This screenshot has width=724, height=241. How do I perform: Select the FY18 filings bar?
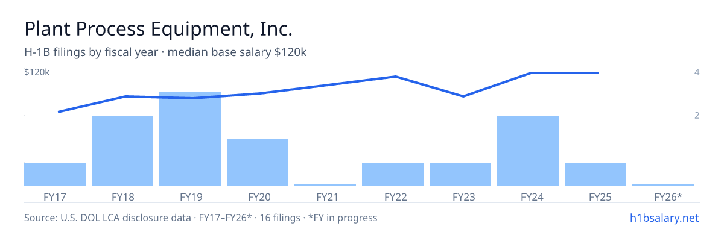point(122,151)
